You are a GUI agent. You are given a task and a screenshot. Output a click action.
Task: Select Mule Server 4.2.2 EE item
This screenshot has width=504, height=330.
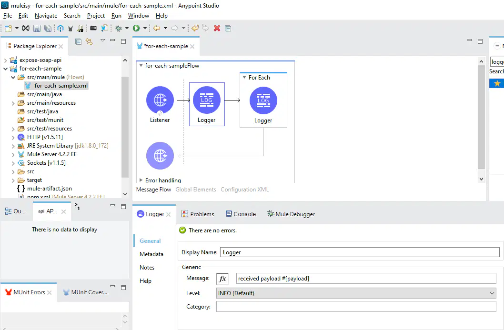pyautogui.click(x=52, y=154)
